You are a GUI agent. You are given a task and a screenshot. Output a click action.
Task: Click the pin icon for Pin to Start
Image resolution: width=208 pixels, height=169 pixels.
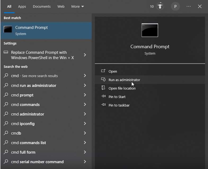103,96
